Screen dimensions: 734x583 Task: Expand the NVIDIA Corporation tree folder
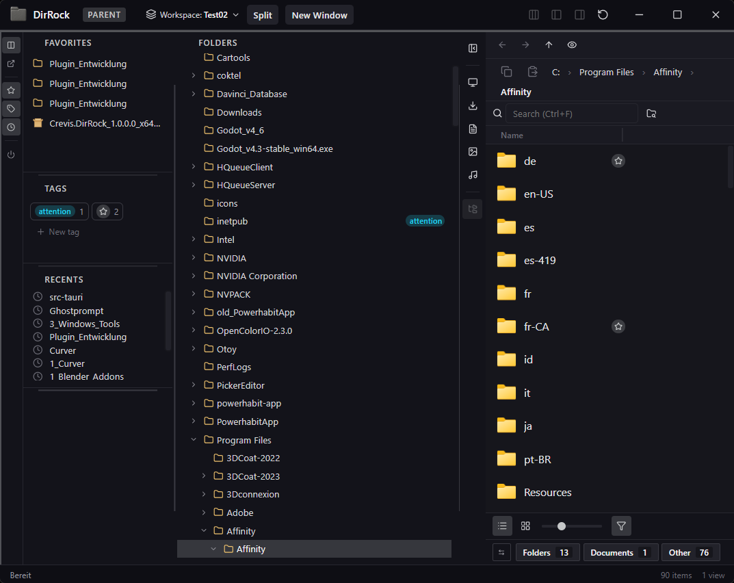pos(194,276)
